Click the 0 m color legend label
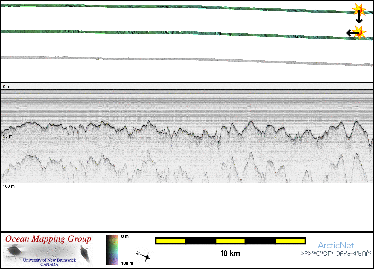 [x=125, y=236]
